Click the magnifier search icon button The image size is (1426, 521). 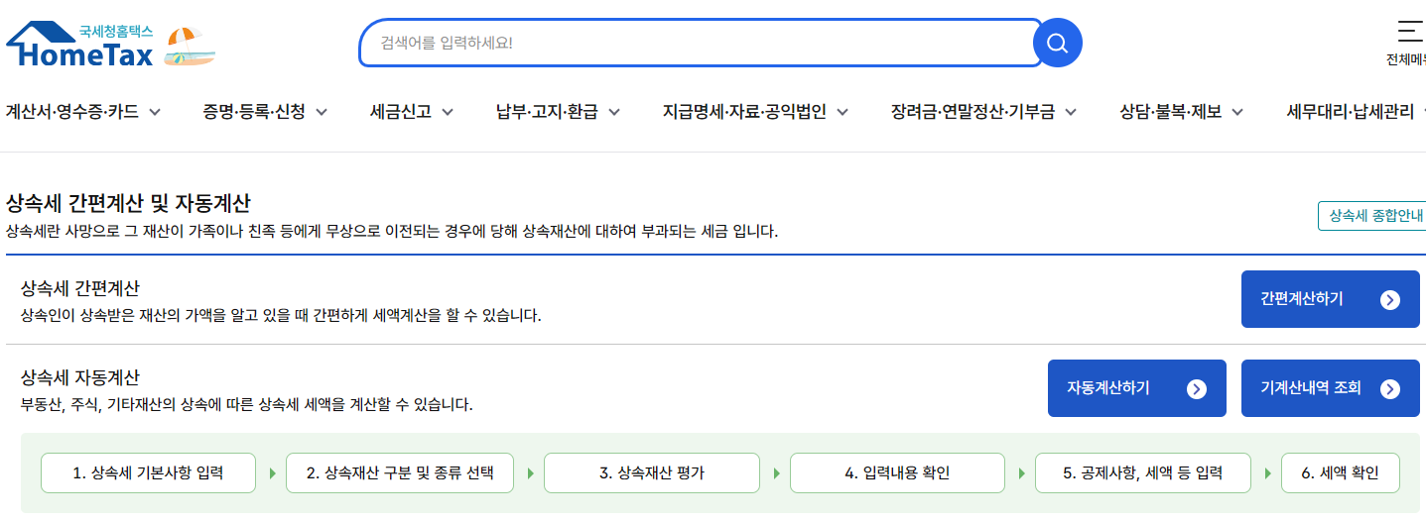click(x=1057, y=43)
